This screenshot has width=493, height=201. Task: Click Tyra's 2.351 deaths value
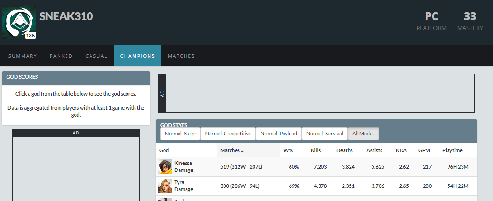pyautogui.click(x=348, y=186)
